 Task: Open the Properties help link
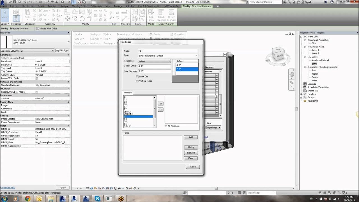8,187
